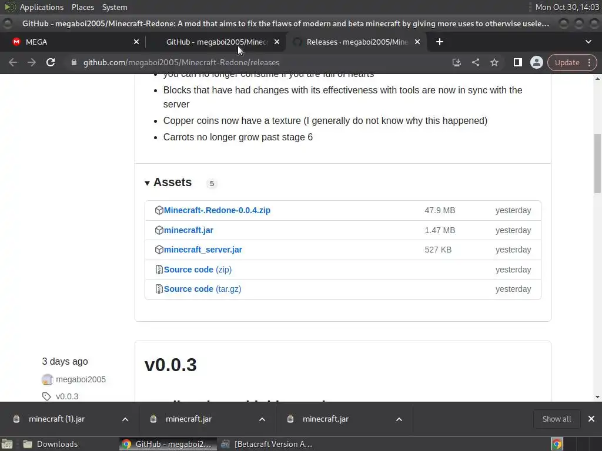Show all downloads
This screenshot has width=602, height=451.
coord(557,419)
